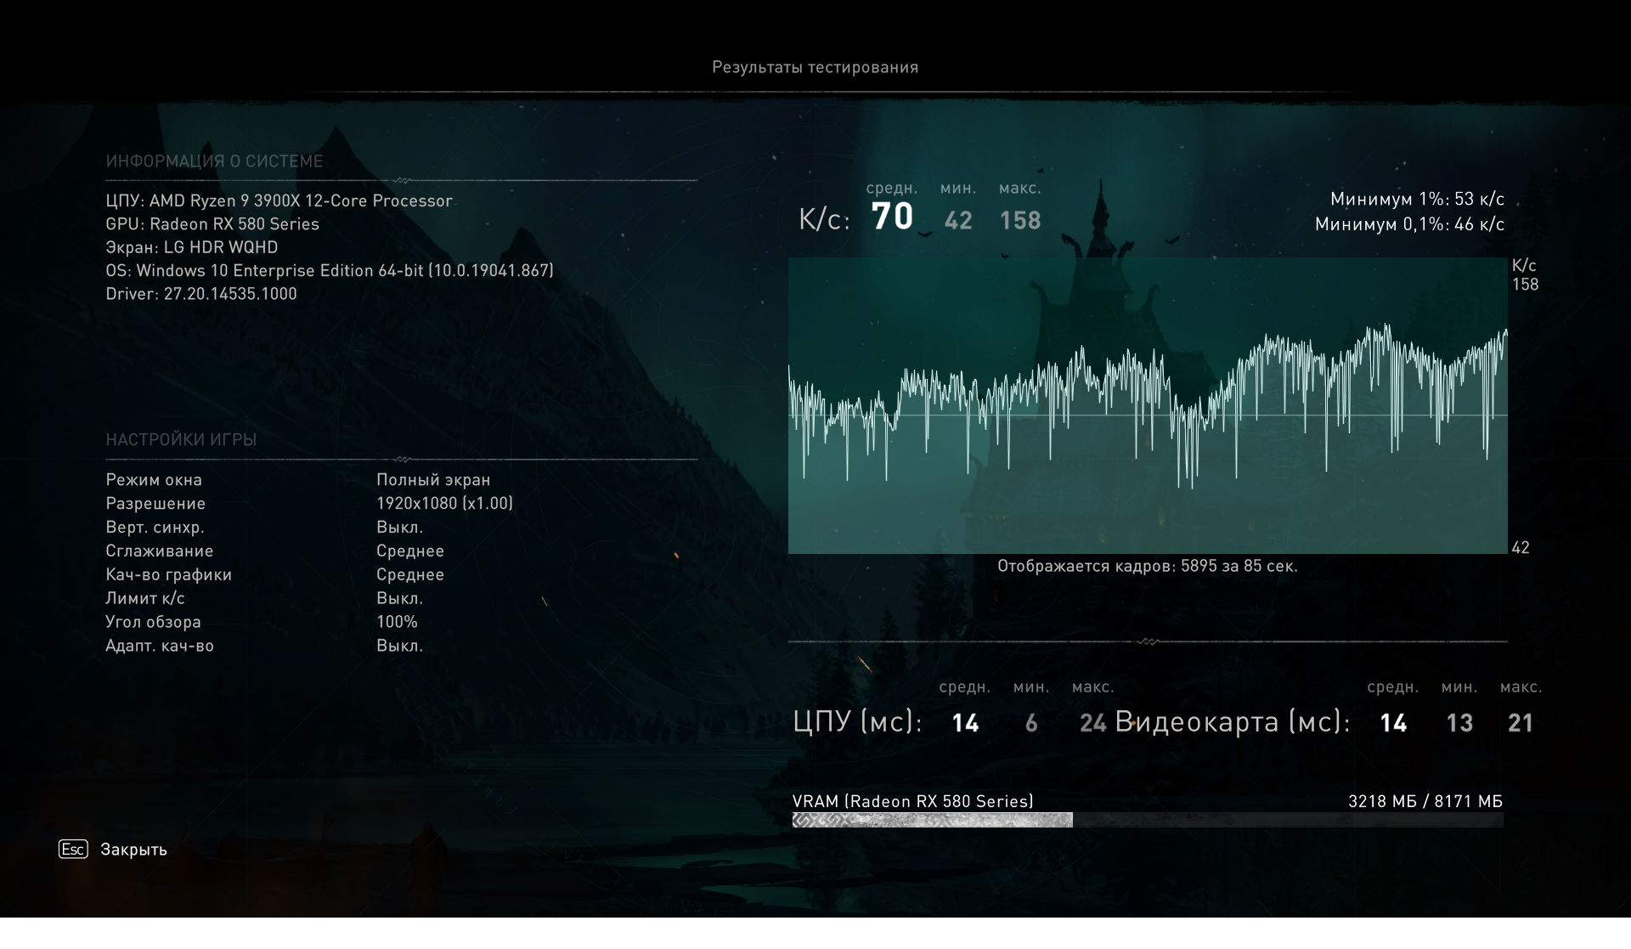Click the Минимум 1% statistic line
1631x949 pixels.
click(x=1416, y=199)
